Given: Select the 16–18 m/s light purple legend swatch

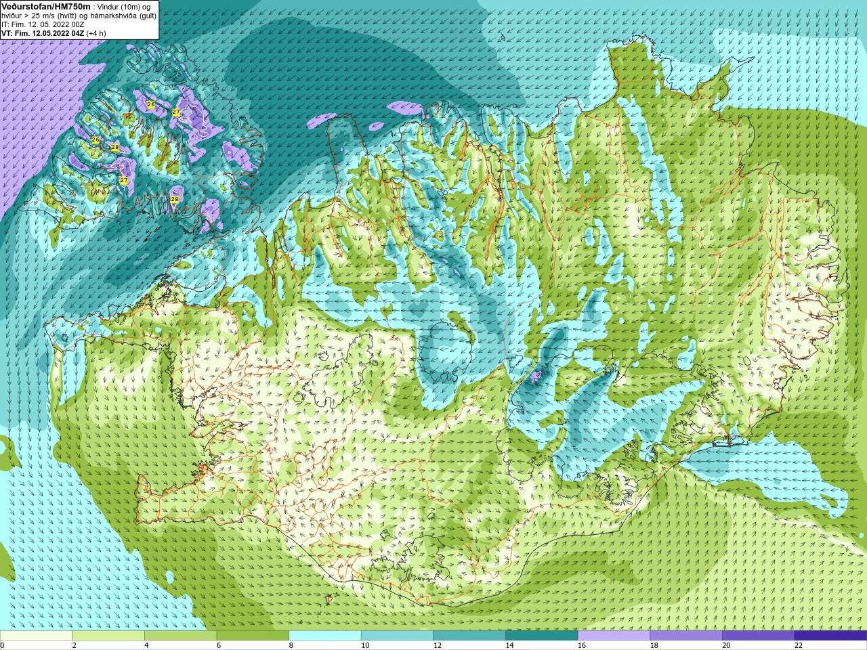Looking at the screenshot, I should 614,636.
